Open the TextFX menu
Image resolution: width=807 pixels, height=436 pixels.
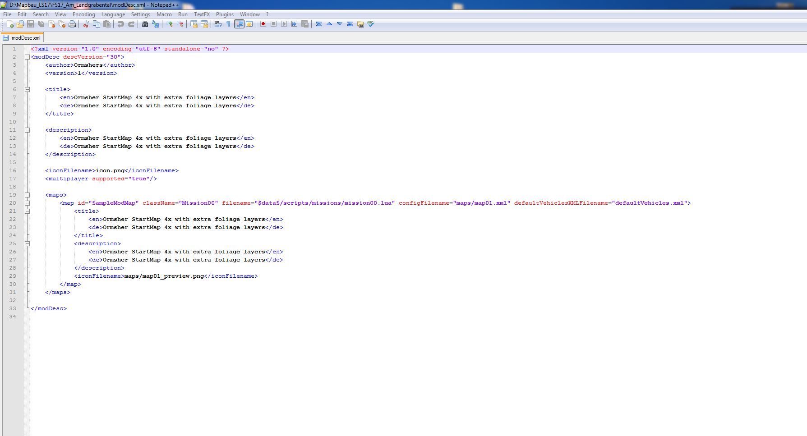coord(202,14)
